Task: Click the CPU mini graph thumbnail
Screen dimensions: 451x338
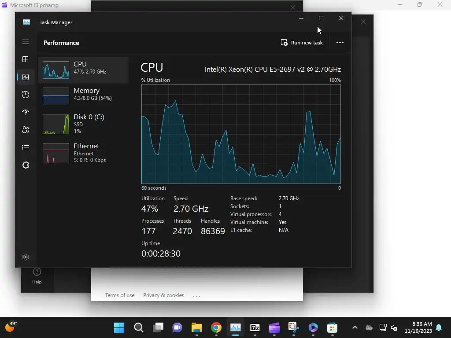Action: [56, 70]
